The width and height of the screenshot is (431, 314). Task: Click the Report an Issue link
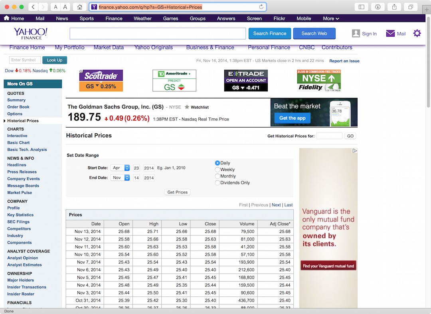[344, 61]
